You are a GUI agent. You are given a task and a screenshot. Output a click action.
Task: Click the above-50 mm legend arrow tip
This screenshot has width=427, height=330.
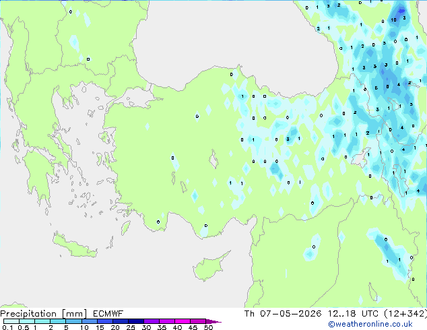point(213,321)
